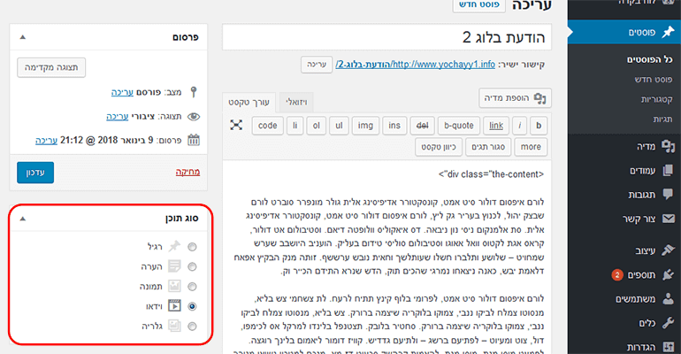This screenshot has width=681, height=354.
Task: Insert the more tag quicktag
Action: pyautogui.click(x=531, y=147)
